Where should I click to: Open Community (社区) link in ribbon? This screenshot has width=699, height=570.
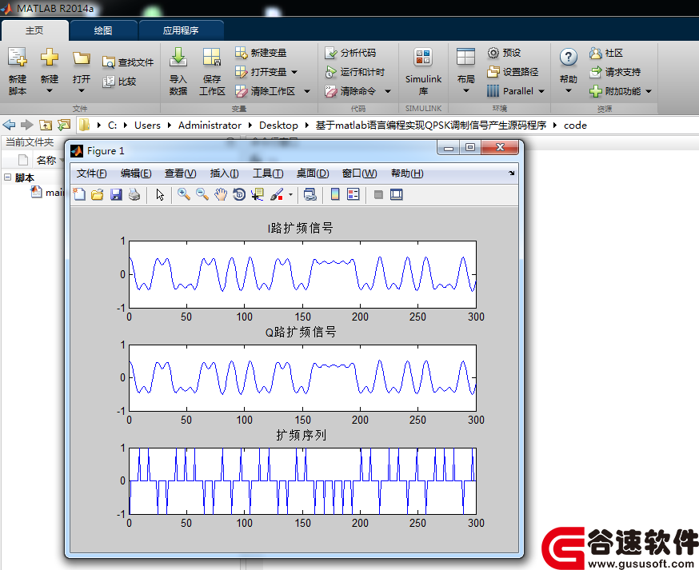[606, 53]
